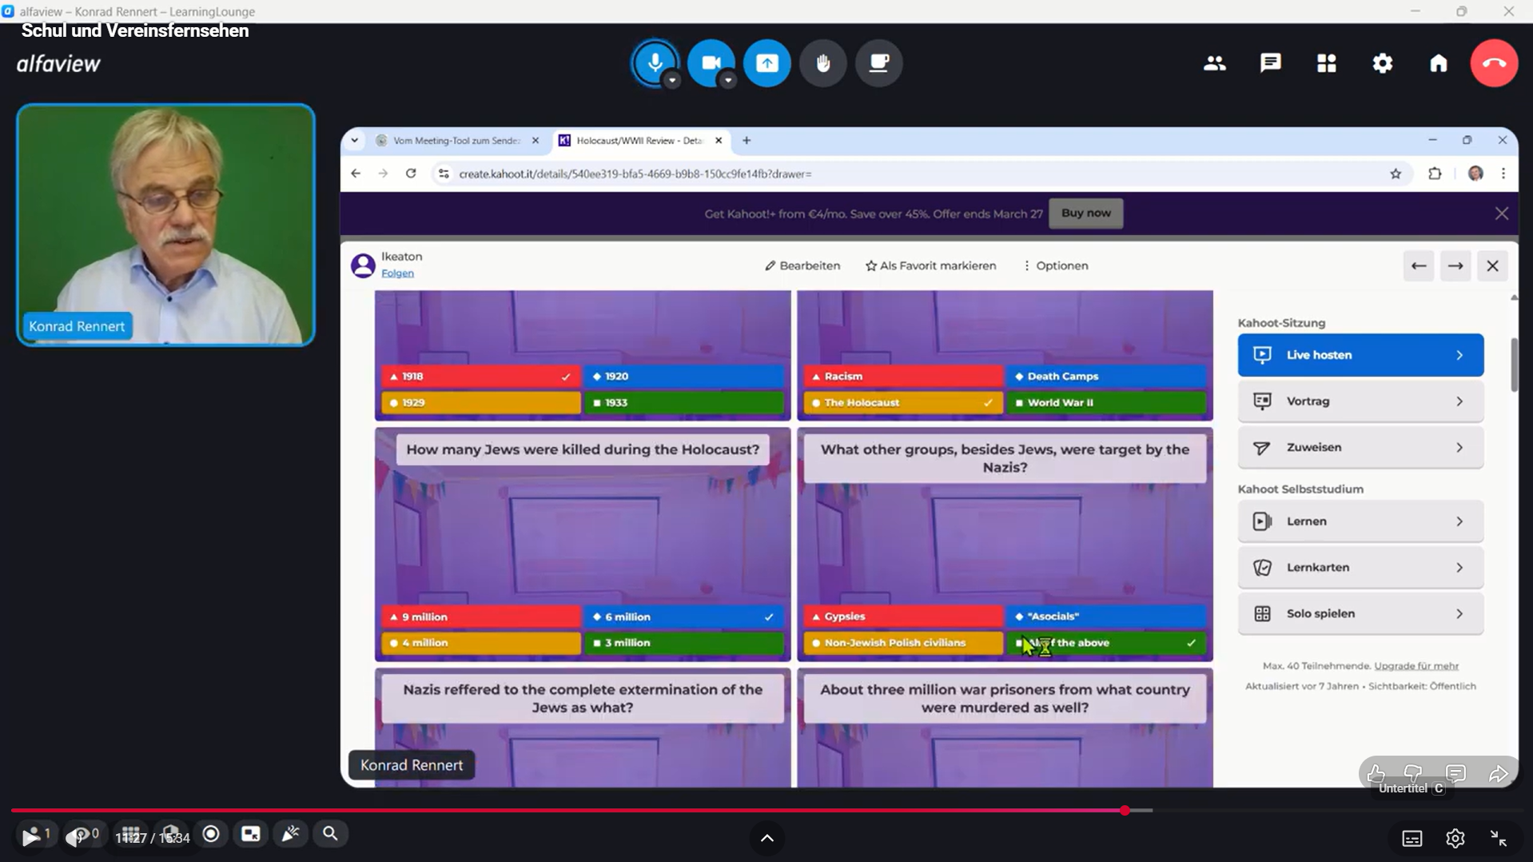Click the Live hosten button
1533x862 pixels.
click(1360, 355)
